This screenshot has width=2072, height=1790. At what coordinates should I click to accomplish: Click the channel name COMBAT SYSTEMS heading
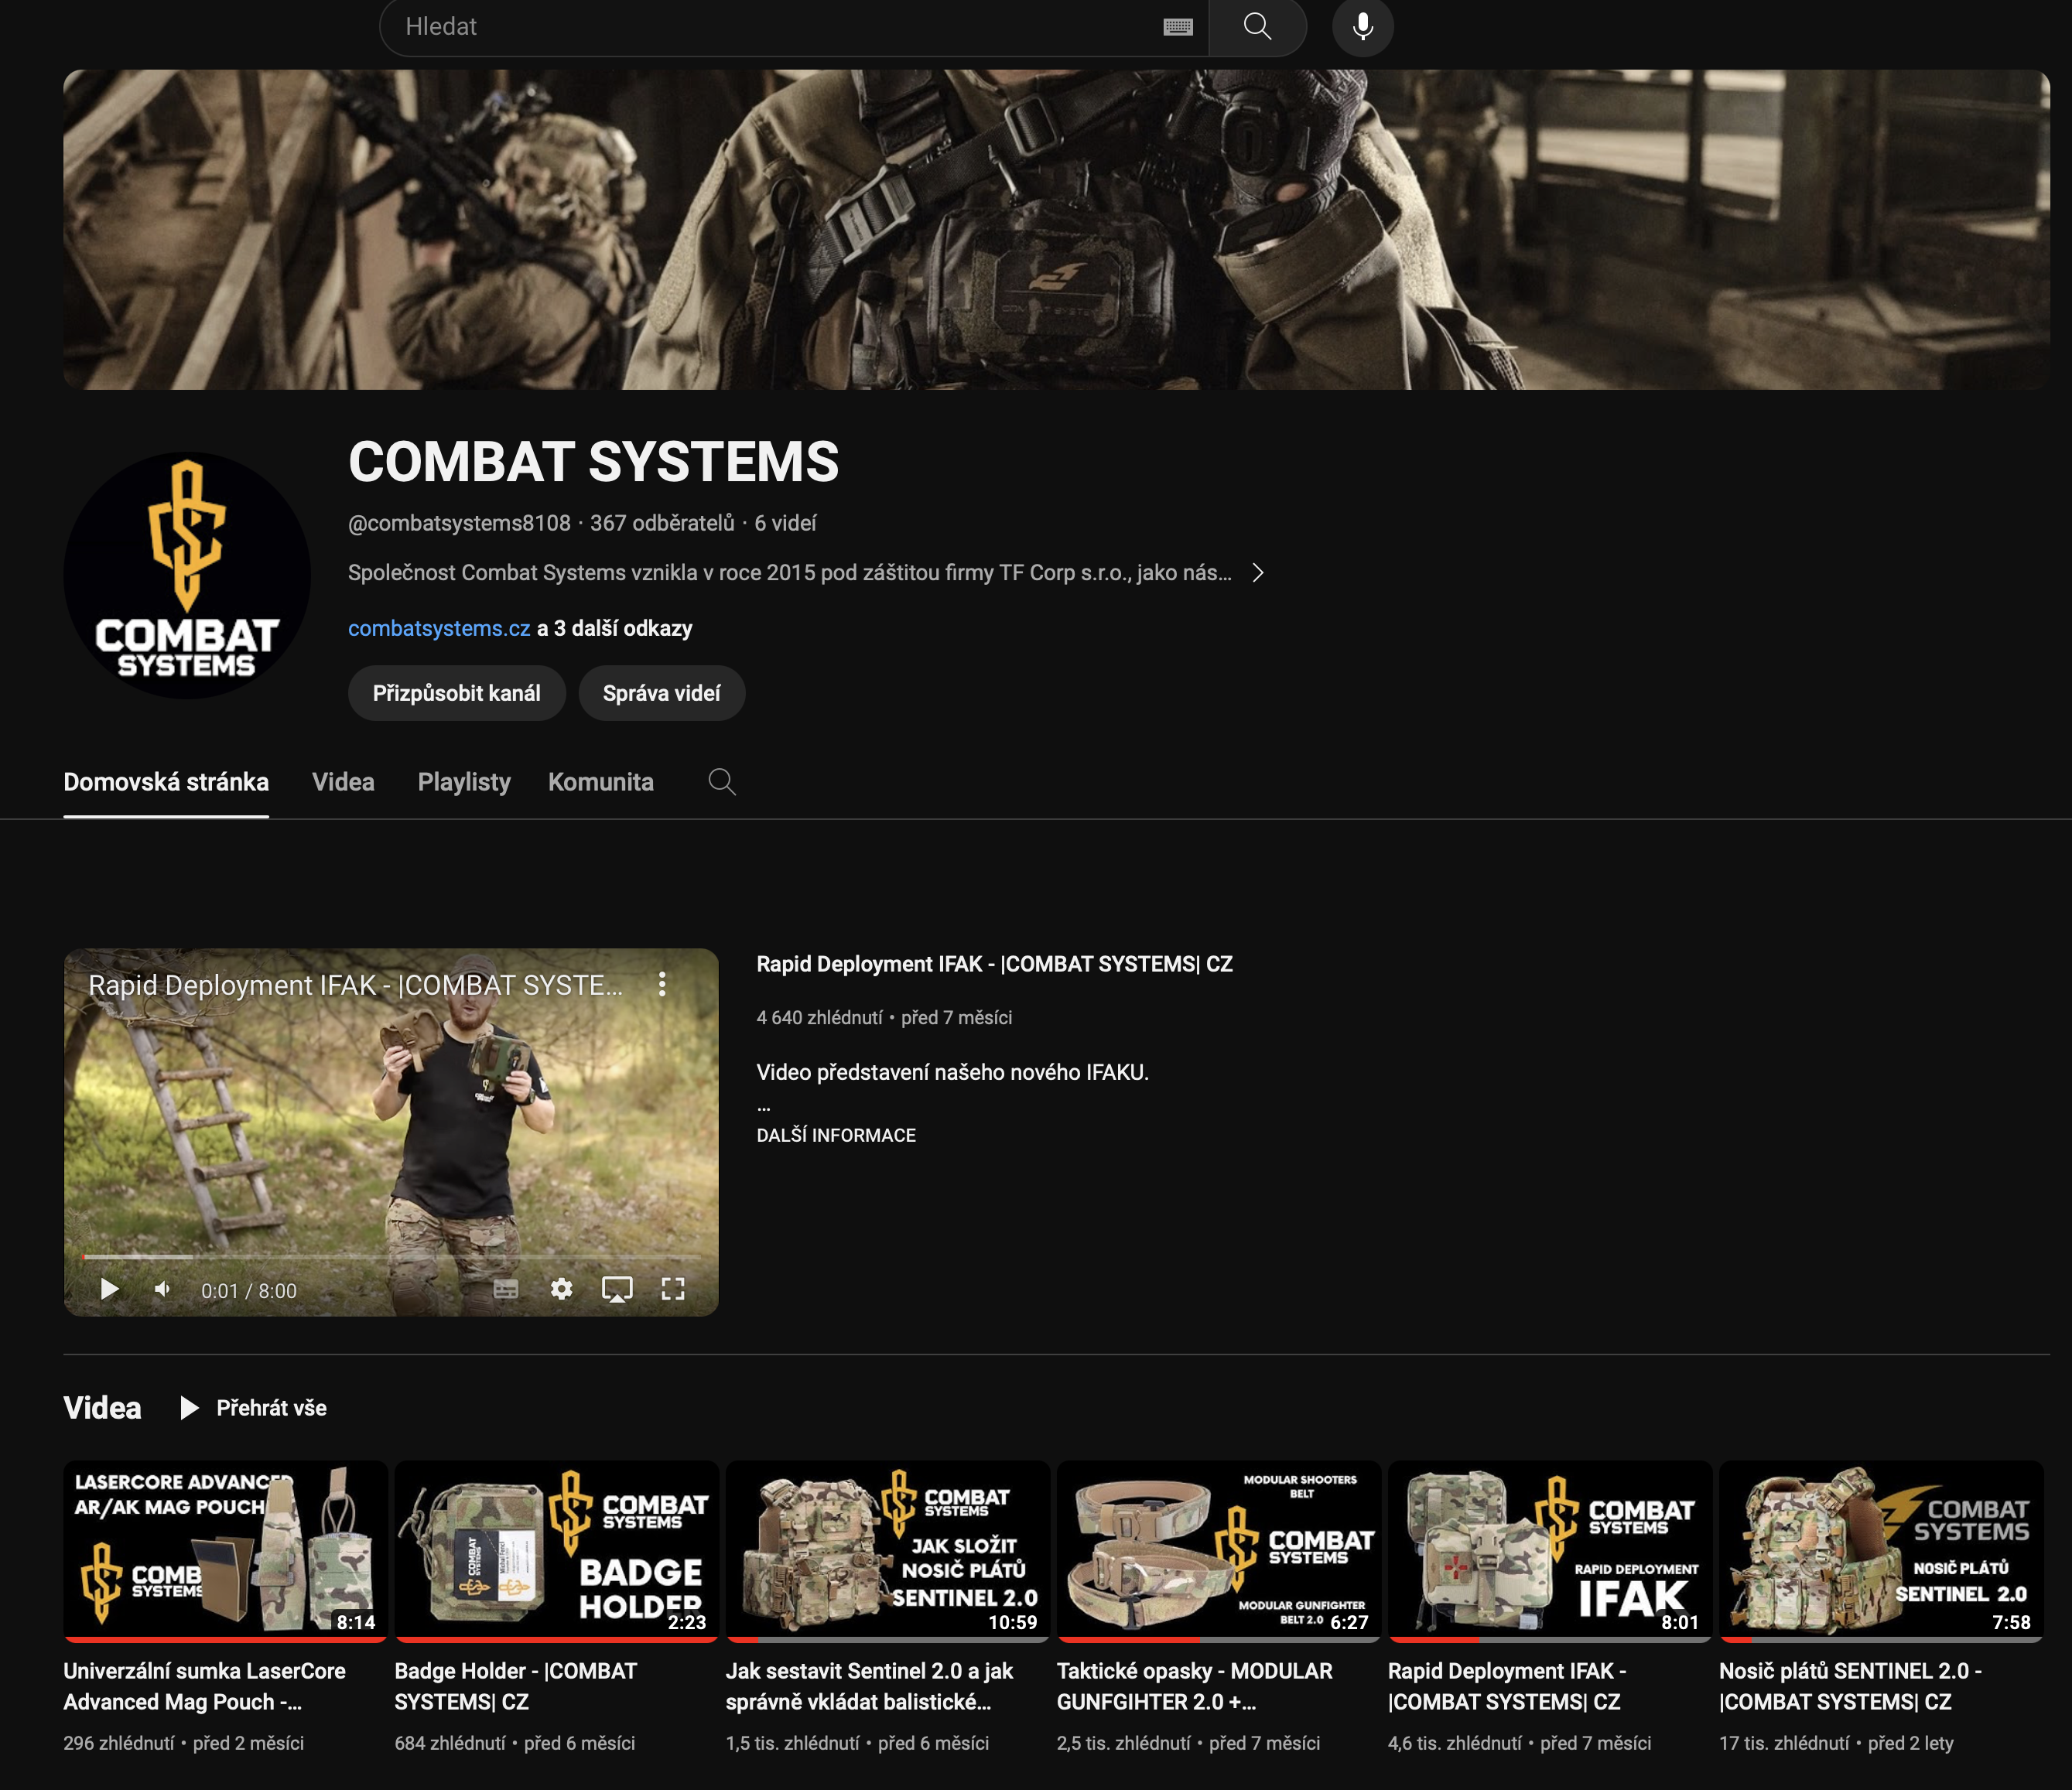coord(593,462)
